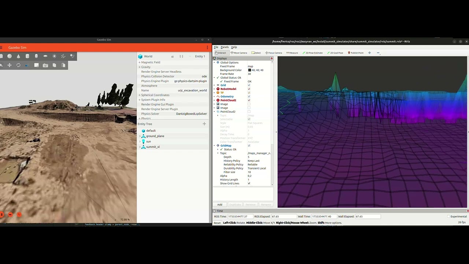Select the translate mode tool in Gazebo
This screenshot has height=264, width=469.
(x=10, y=65)
